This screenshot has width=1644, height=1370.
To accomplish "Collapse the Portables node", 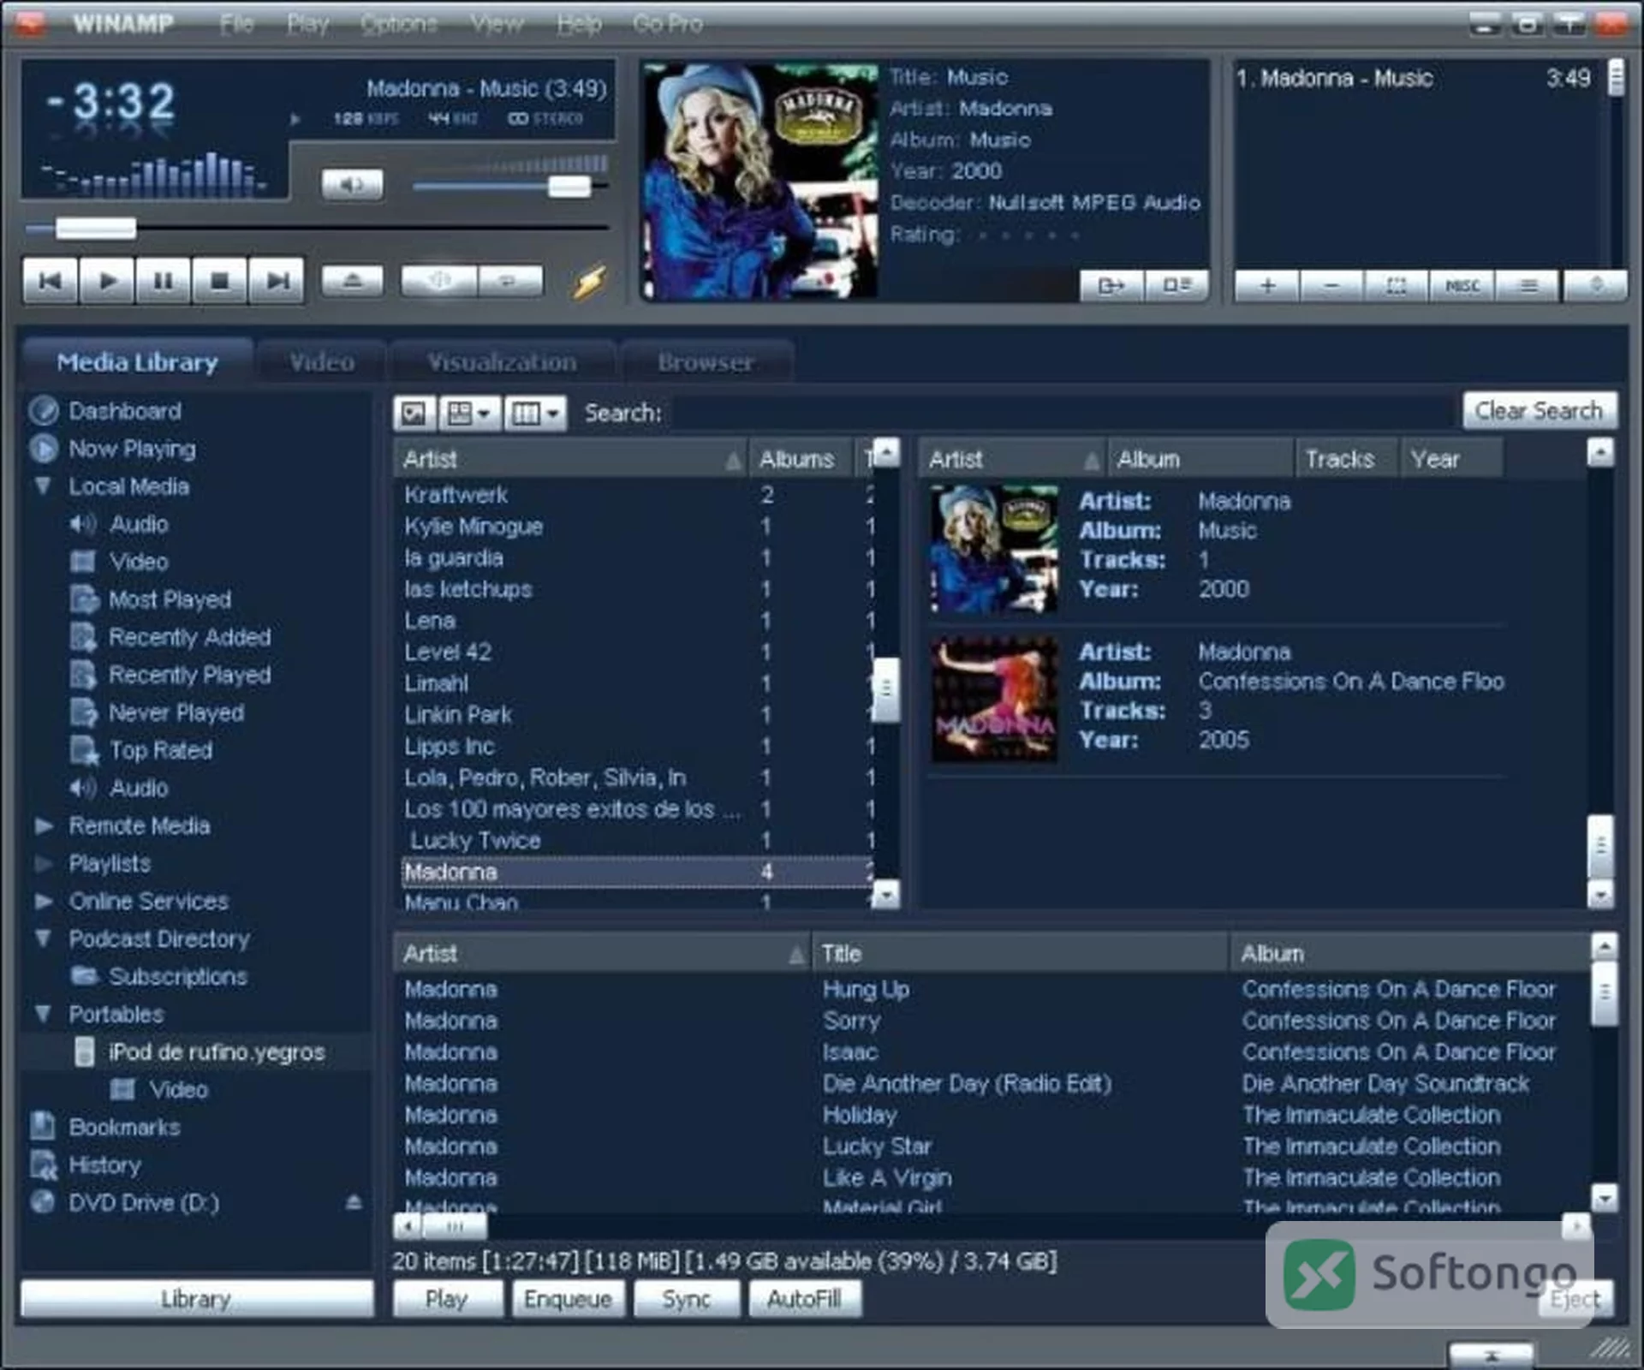I will click(x=43, y=1014).
